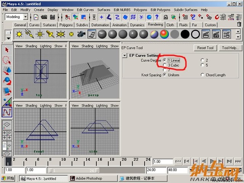Create a directional light from shelf
The height and width of the screenshot is (183, 244).
pos(29,34)
